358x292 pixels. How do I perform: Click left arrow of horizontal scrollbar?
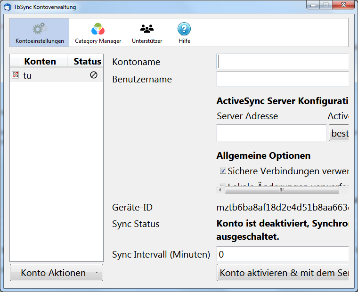[220, 190]
